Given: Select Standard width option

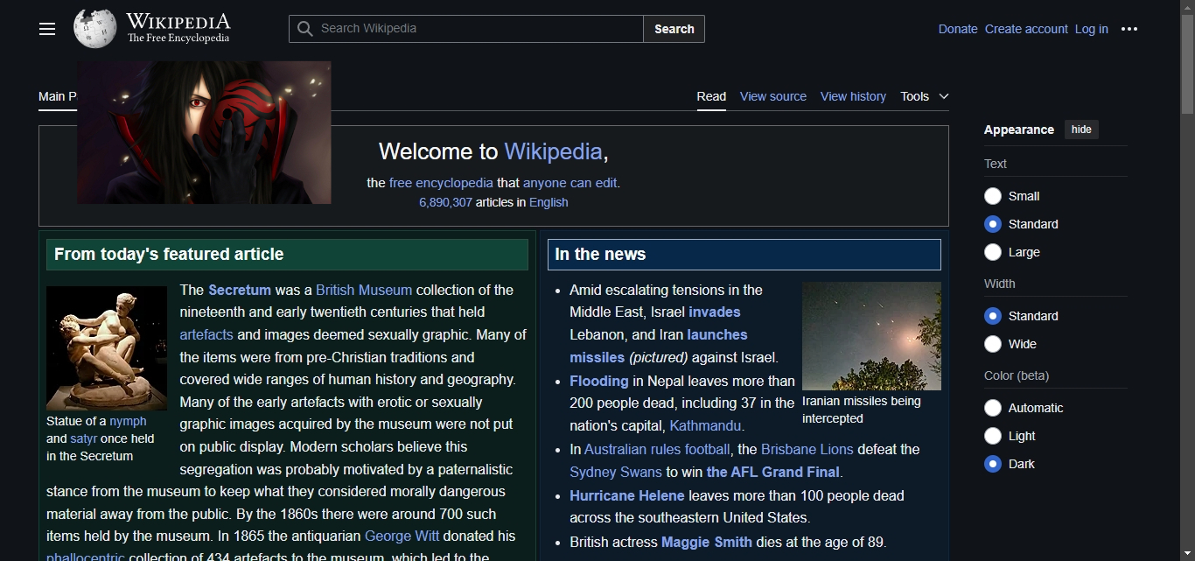Looking at the screenshot, I should [993, 316].
